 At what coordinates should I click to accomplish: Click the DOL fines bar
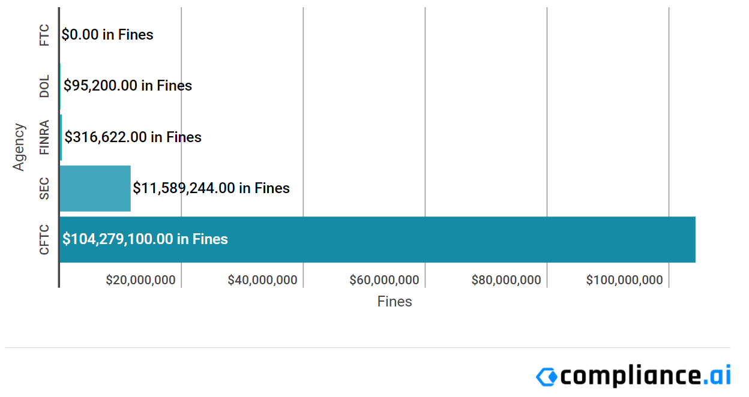(x=60, y=86)
